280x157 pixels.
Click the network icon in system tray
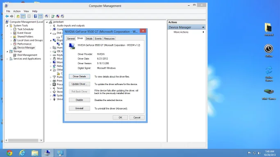[x=255, y=153]
